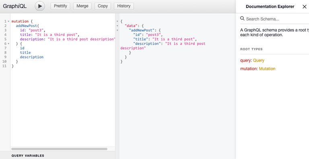This screenshot has width=309, height=159.
Task: Click the "title" field on line 8
Action: click(x=25, y=52)
